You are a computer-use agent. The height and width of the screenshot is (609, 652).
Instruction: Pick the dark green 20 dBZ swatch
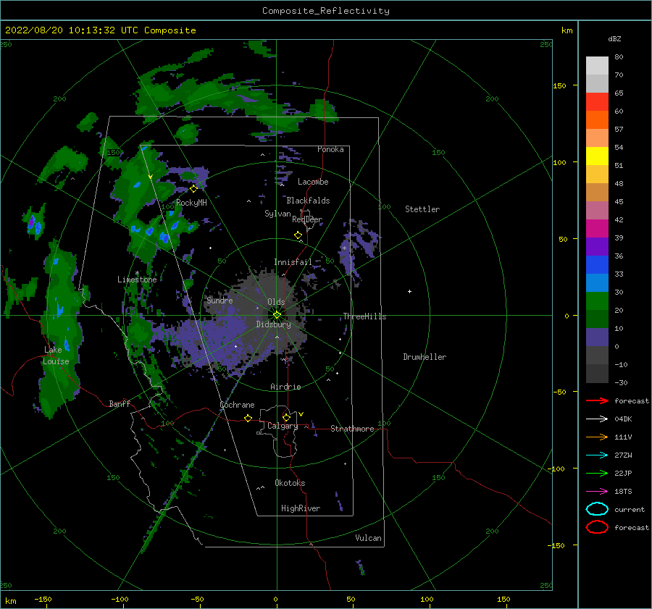(x=597, y=319)
